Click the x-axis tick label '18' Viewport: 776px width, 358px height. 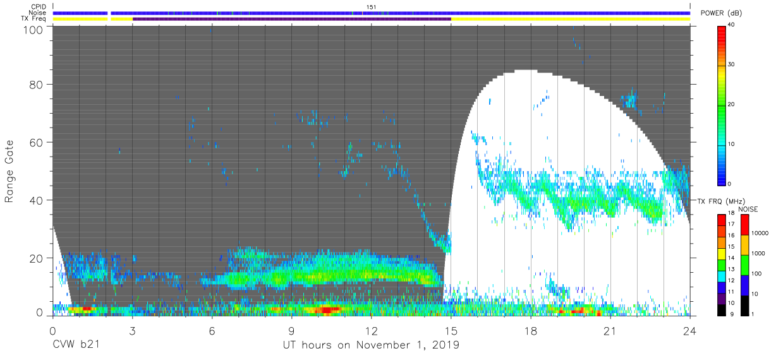[531, 330]
